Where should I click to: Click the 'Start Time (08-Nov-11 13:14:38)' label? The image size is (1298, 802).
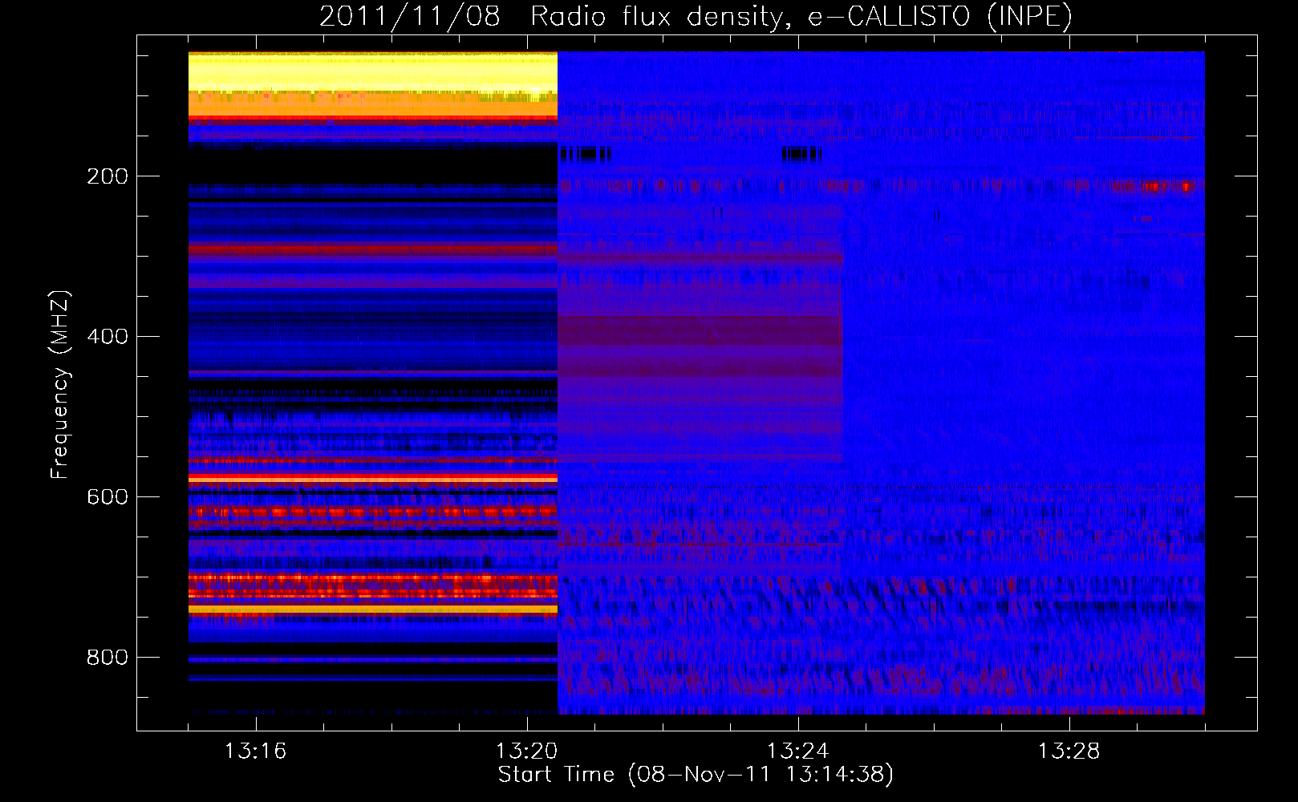[x=696, y=775]
